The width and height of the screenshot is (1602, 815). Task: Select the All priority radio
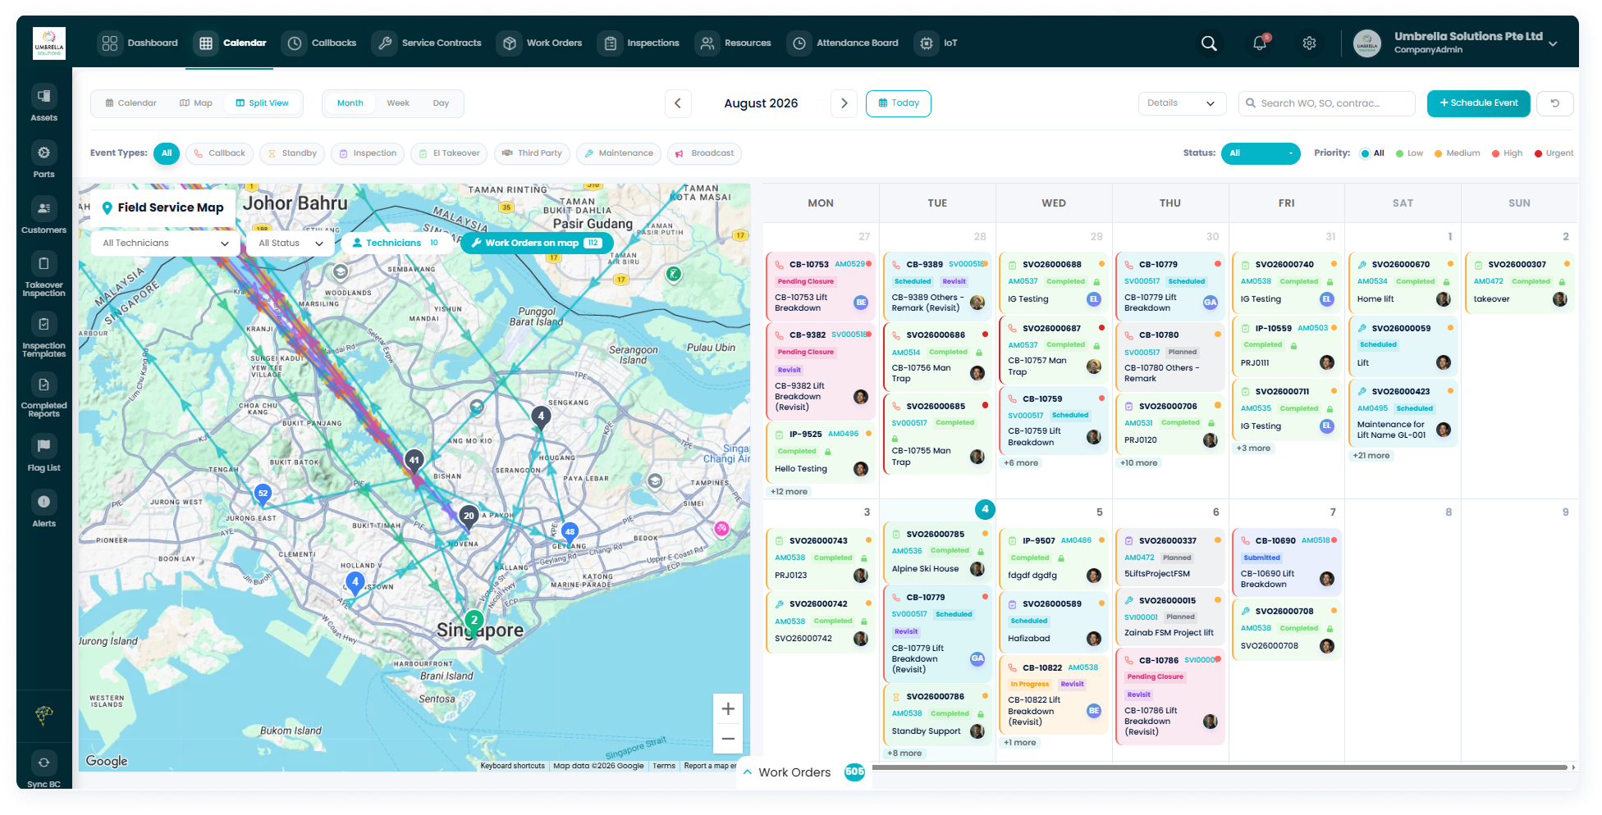[1372, 153]
